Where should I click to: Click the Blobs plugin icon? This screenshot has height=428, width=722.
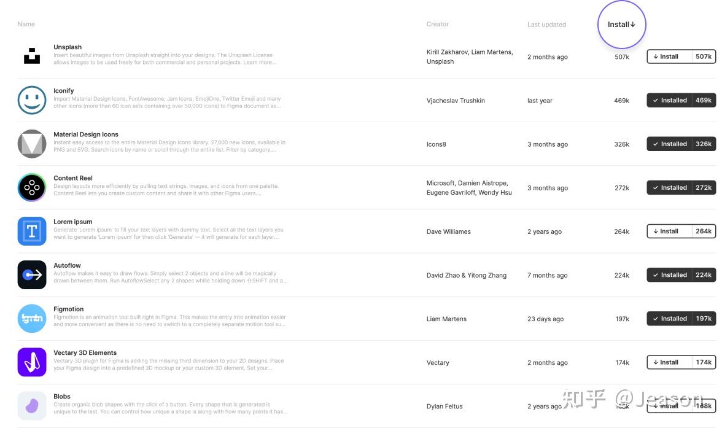[x=32, y=405]
